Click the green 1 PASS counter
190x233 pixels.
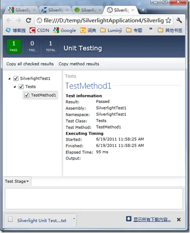[14, 46]
